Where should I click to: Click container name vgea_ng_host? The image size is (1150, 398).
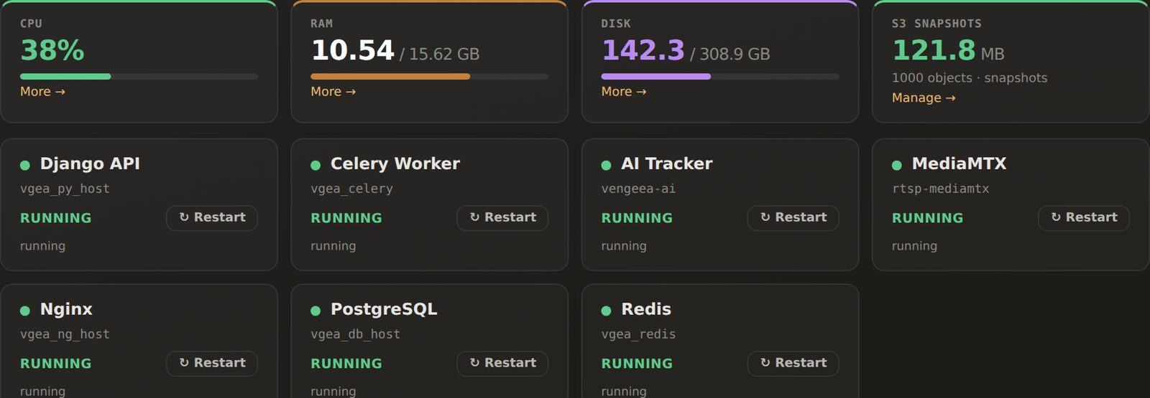click(65, 334)
